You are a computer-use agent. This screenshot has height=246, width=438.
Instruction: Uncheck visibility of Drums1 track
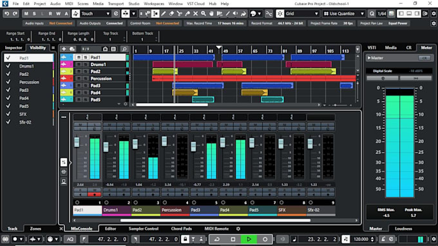(8, 66)
